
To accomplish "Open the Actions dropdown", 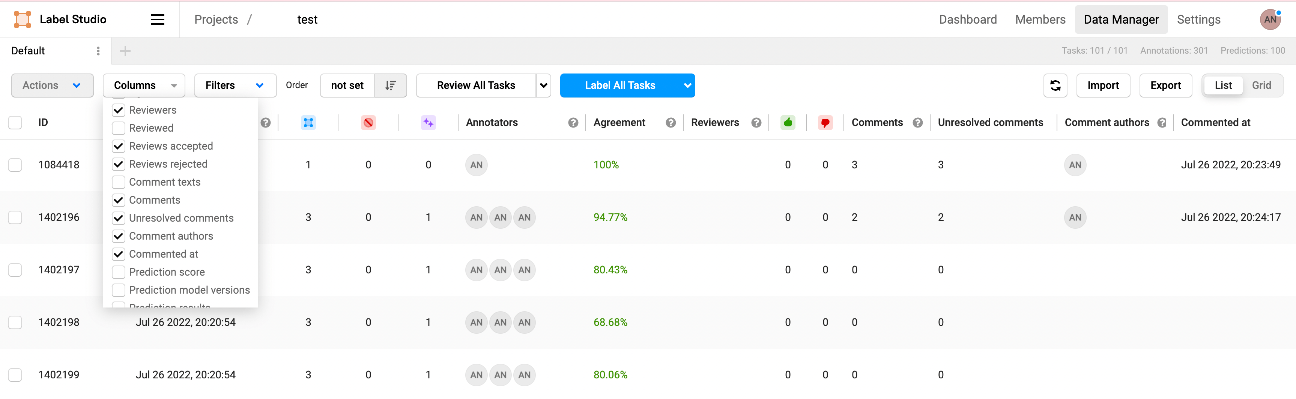I will click(x=52, y=85).
